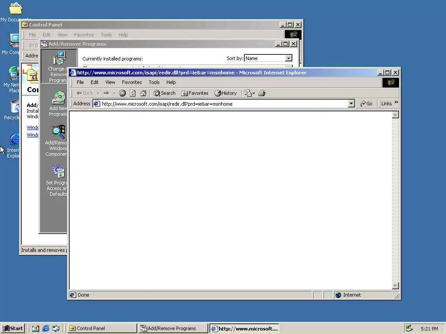446x334 pixels.
Task: Open IE Help menu
Action: click(171, 82)
